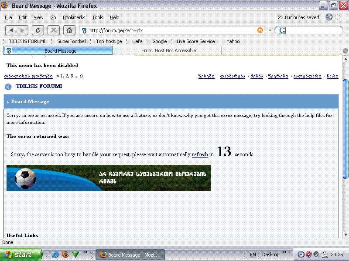Screen dimensions: 349x261
Task: Open the network connection tray icon
Action: tap(324, 254)
